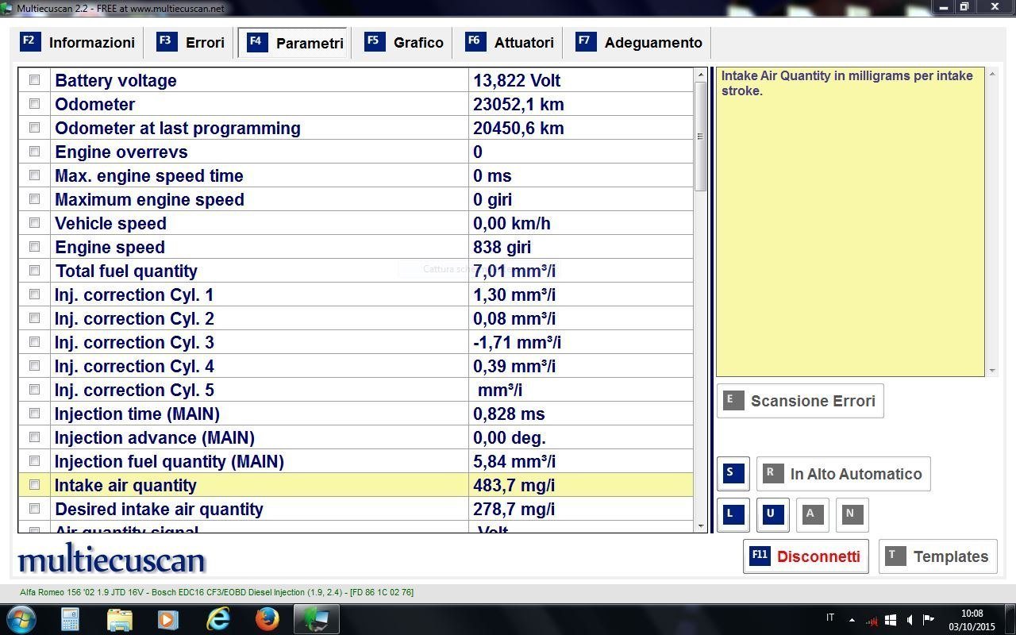1016x635 pixels.
Task: Tick the Injection time (MAIN) checkbox
Action: pos(34,414)
